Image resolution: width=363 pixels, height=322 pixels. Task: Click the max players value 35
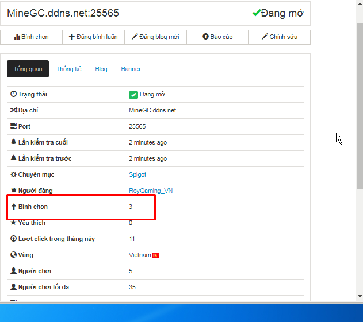pos(132,287)
